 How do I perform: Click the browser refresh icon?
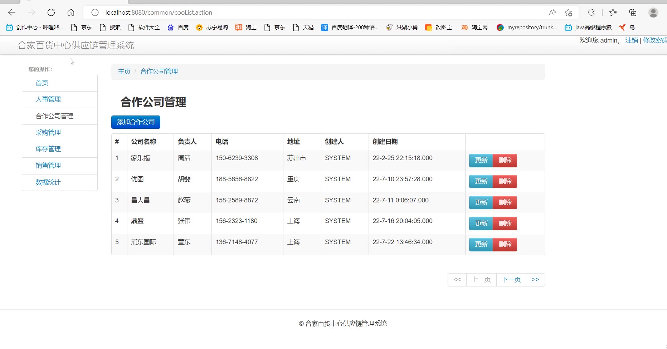pos(51,13)
